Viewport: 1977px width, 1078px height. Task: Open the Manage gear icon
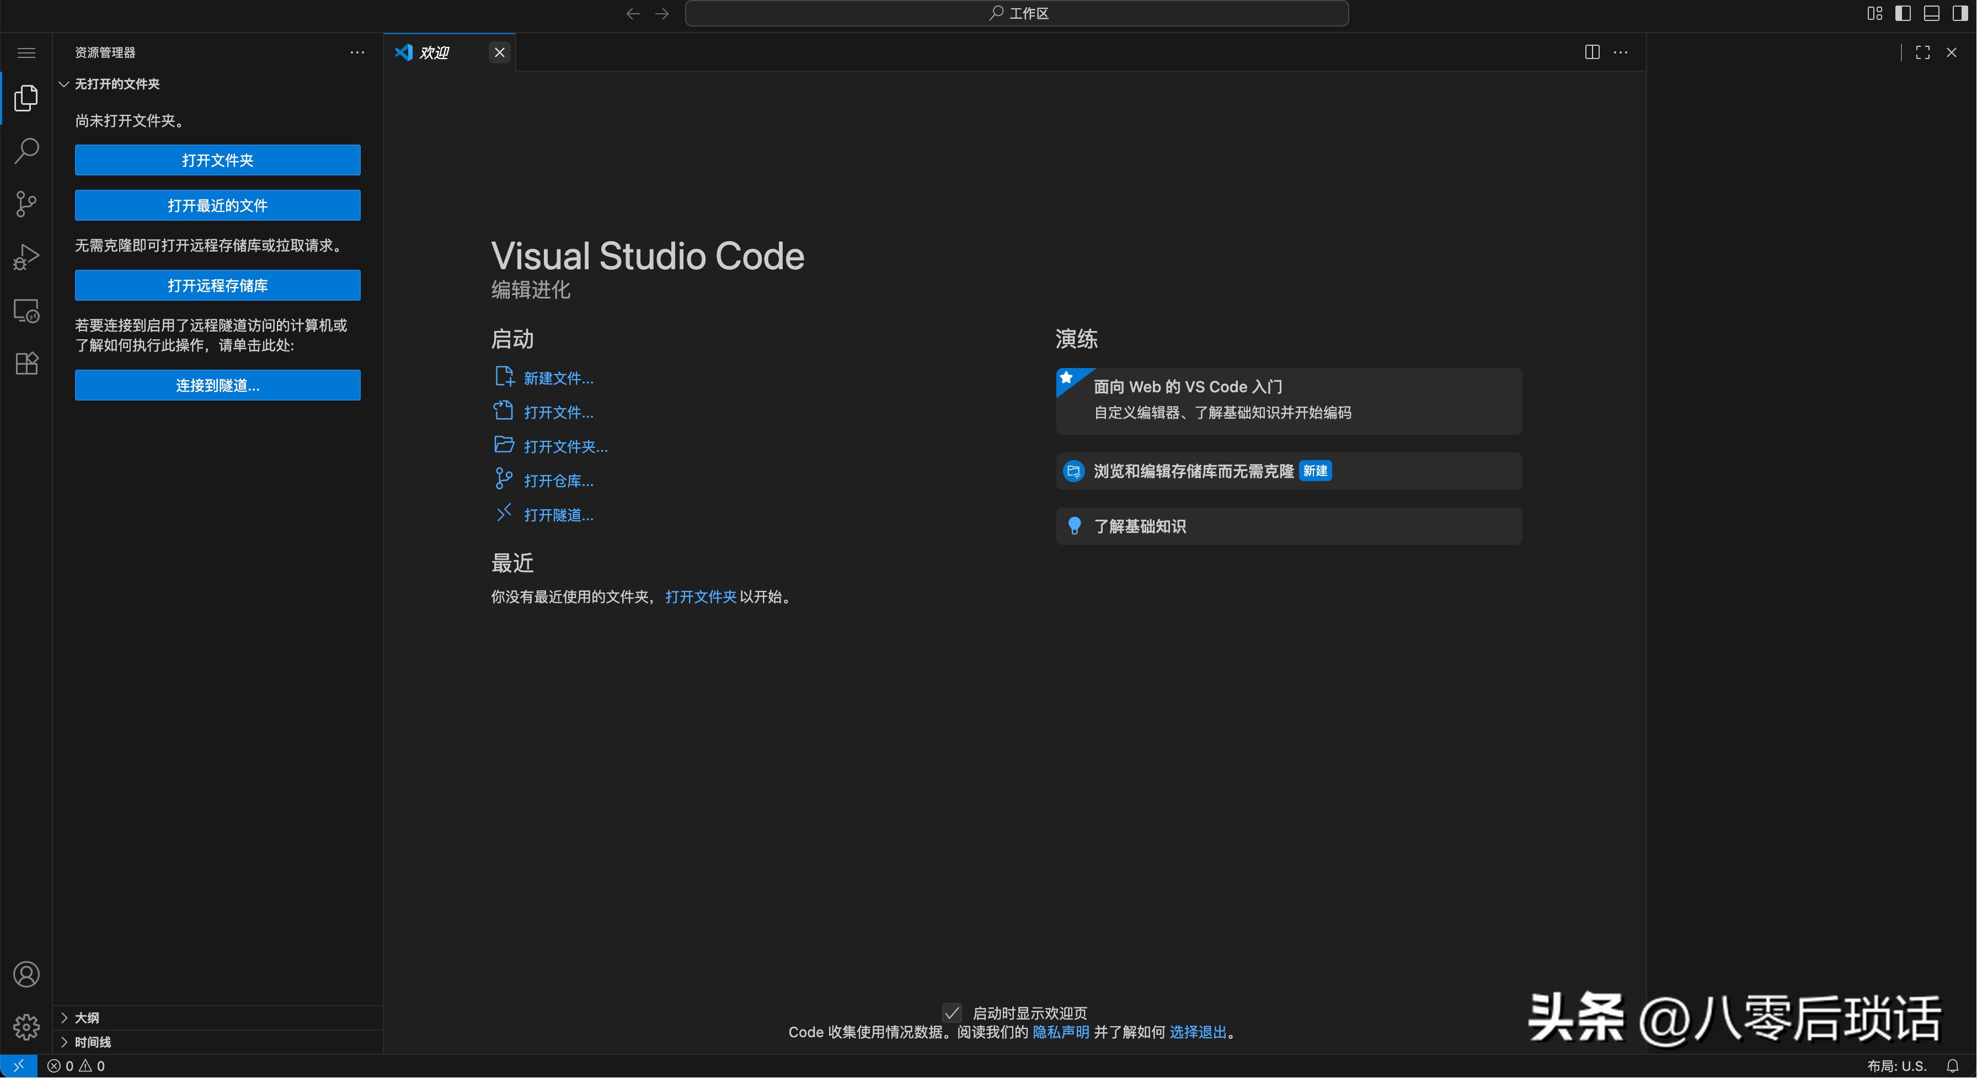click(x=26, y=1027)
